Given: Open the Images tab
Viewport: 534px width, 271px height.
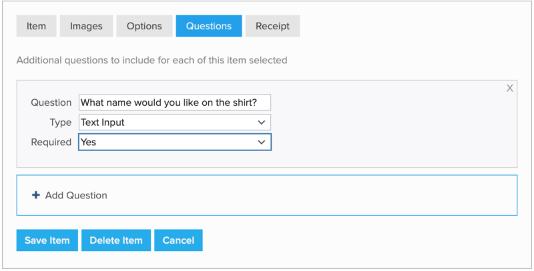Looking at the screenshot, I should [87, 26].
